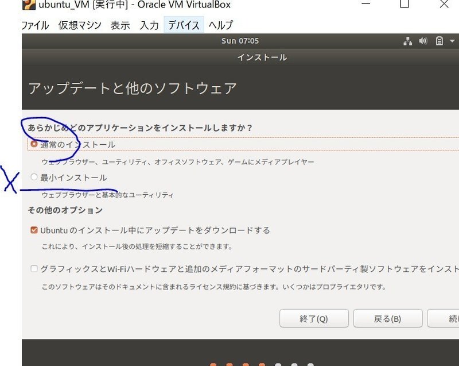Minimize the VirtualBox window

point(366,4)
